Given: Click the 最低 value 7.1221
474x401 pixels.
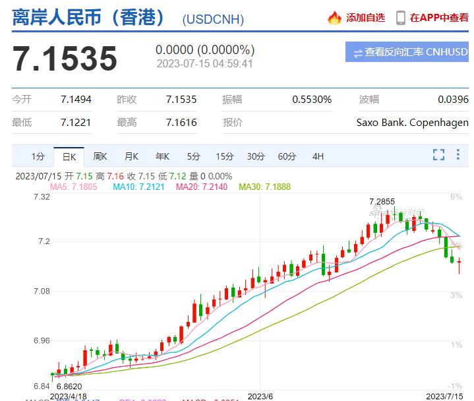Looking at the screenshot, I should [76, 123].
